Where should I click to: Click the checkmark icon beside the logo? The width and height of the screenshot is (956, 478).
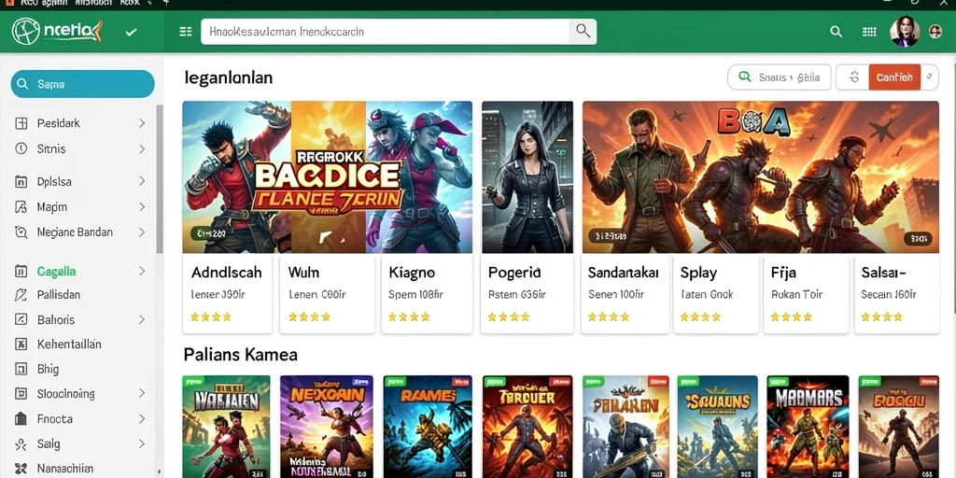[x=131, y=33]
